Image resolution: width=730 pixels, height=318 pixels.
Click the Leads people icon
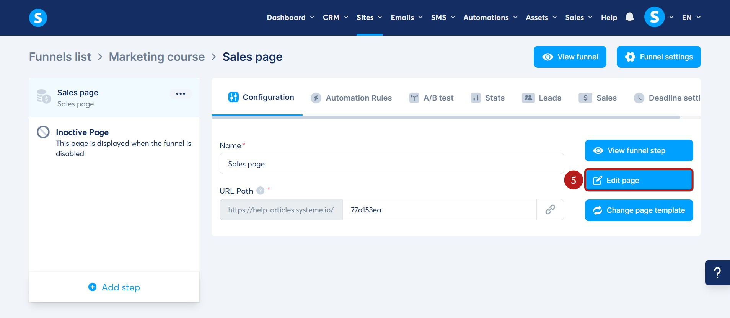point(528,98)
